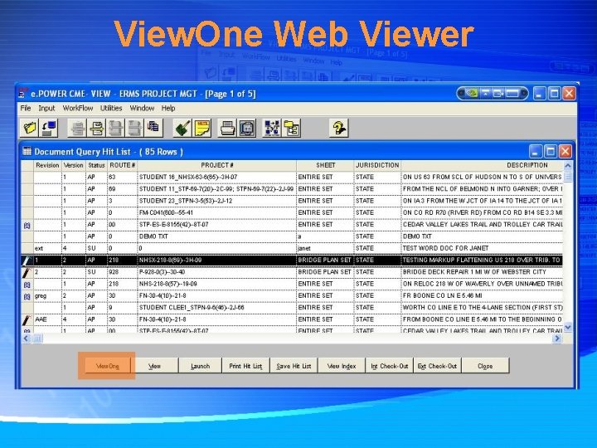Click the View Index button
The width and height of the screenshot is (597, 448).
click(x=342, y=366)
